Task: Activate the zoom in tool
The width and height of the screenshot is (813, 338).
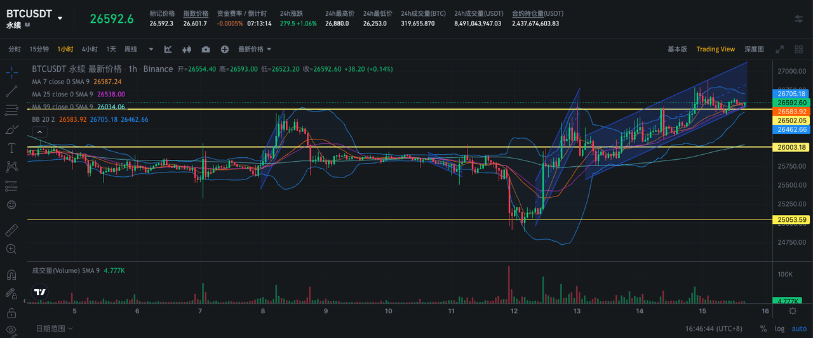Action: click(x=11, y=249)
